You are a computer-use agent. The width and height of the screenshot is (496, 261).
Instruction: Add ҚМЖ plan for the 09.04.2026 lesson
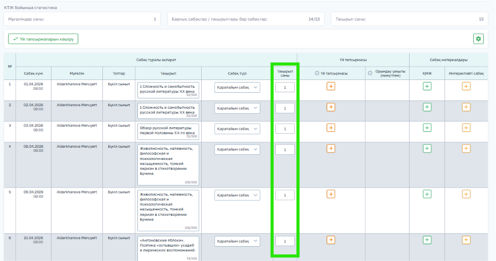point(427,194)
